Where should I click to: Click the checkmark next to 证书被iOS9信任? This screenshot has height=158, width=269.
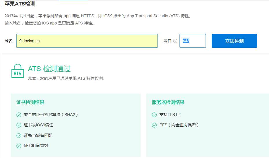tap(19, 125)
